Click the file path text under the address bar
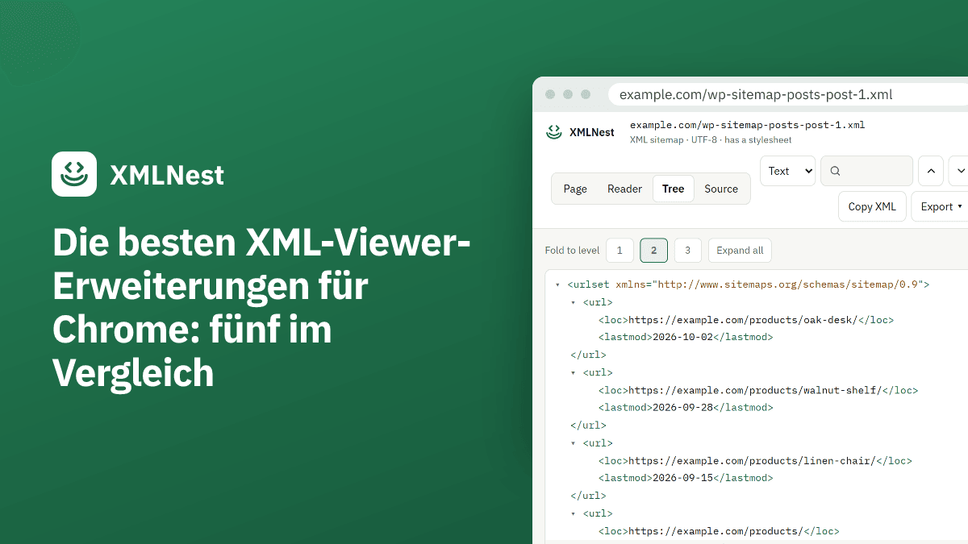 (x=747, y=125)
